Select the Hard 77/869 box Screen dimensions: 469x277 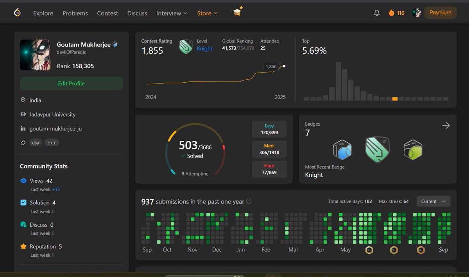point(269,169)
